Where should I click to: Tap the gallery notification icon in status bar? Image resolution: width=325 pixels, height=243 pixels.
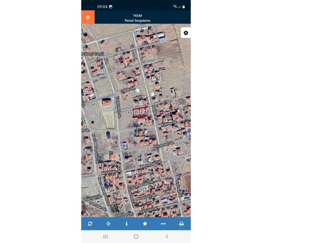click(x=111, y=7)
